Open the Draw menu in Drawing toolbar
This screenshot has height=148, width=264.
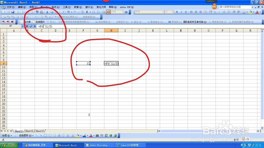7,135
